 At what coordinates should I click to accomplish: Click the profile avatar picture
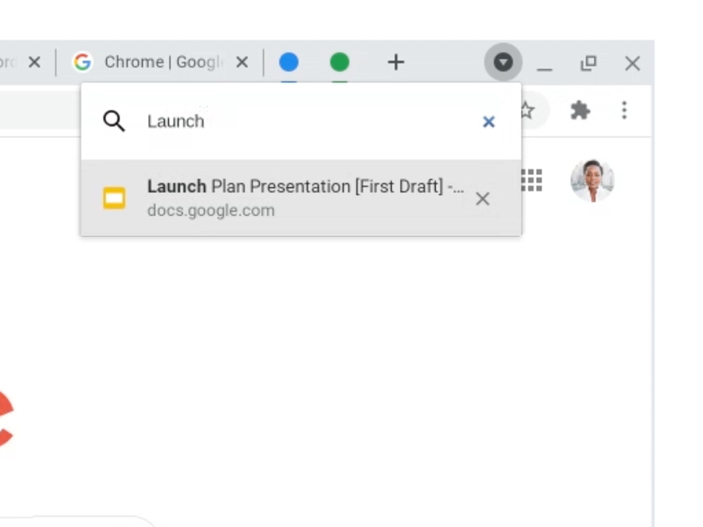(591, 181)
